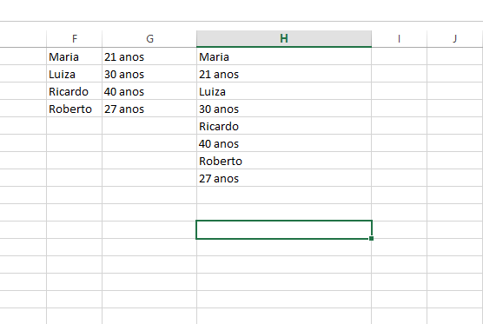
Task: Select column F header
Action: click(x=74, y=39)
